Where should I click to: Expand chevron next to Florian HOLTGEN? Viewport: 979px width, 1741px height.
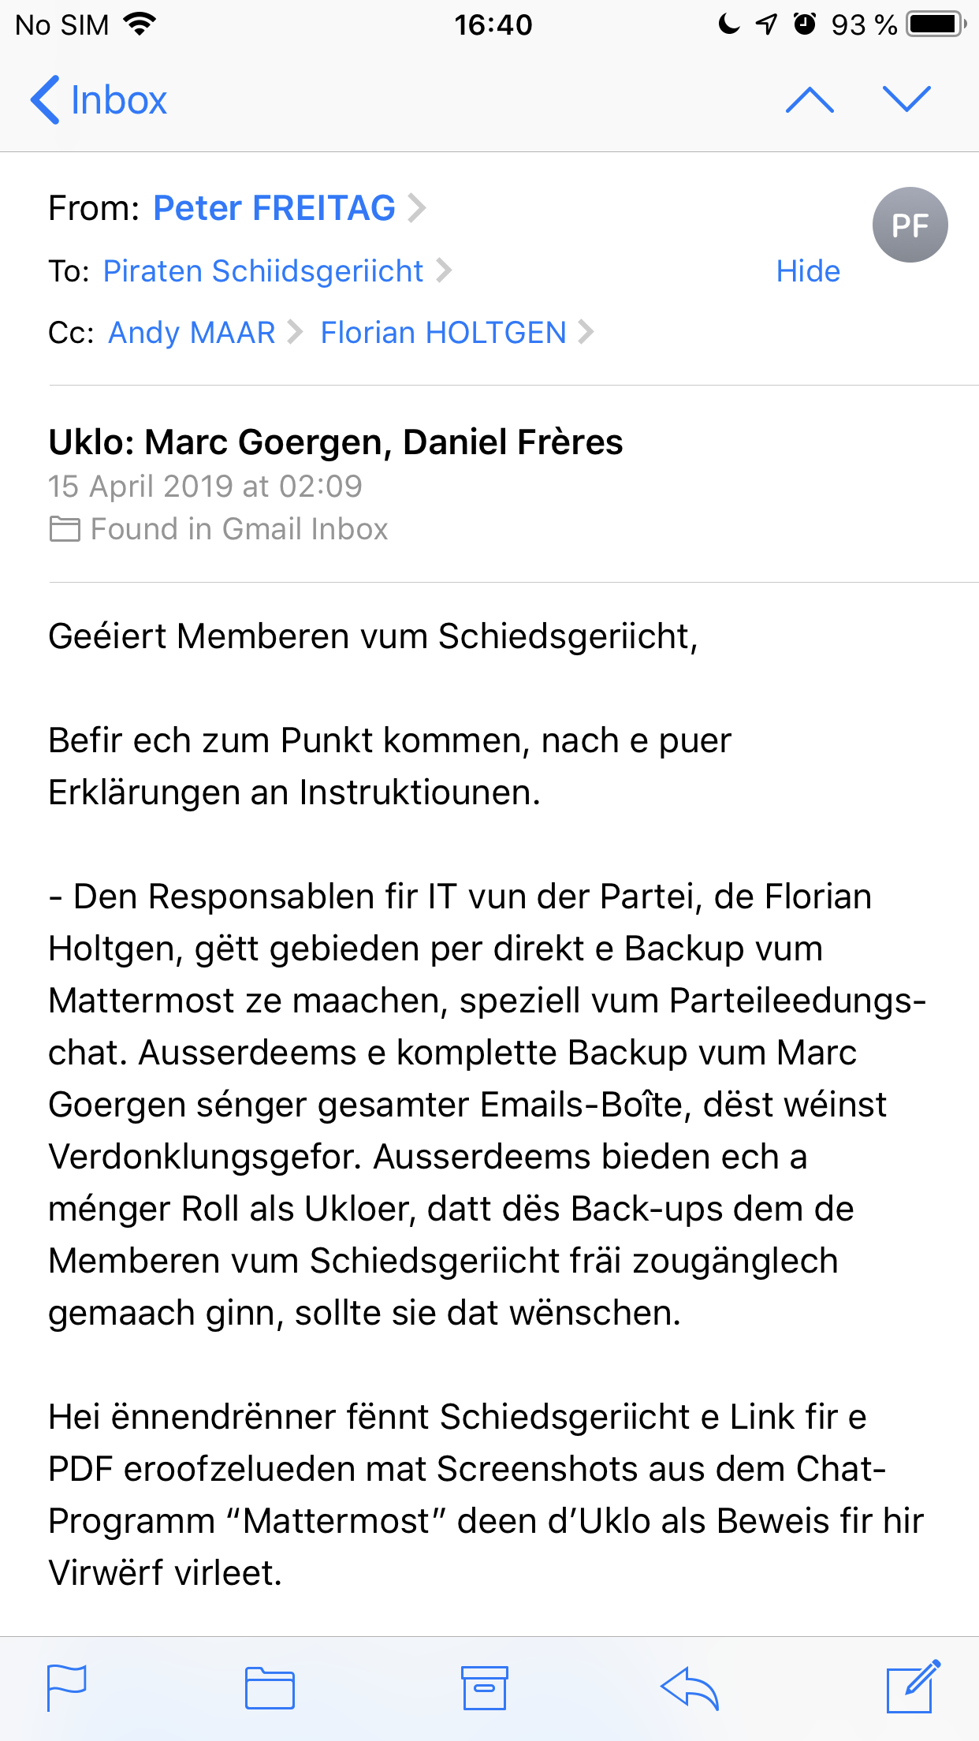586,333
